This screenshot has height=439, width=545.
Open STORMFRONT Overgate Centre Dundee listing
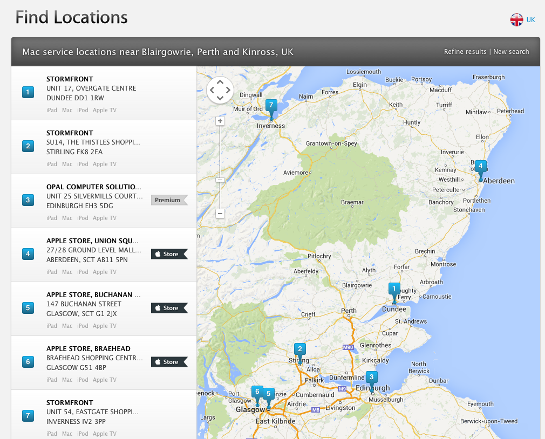(104, 93)
